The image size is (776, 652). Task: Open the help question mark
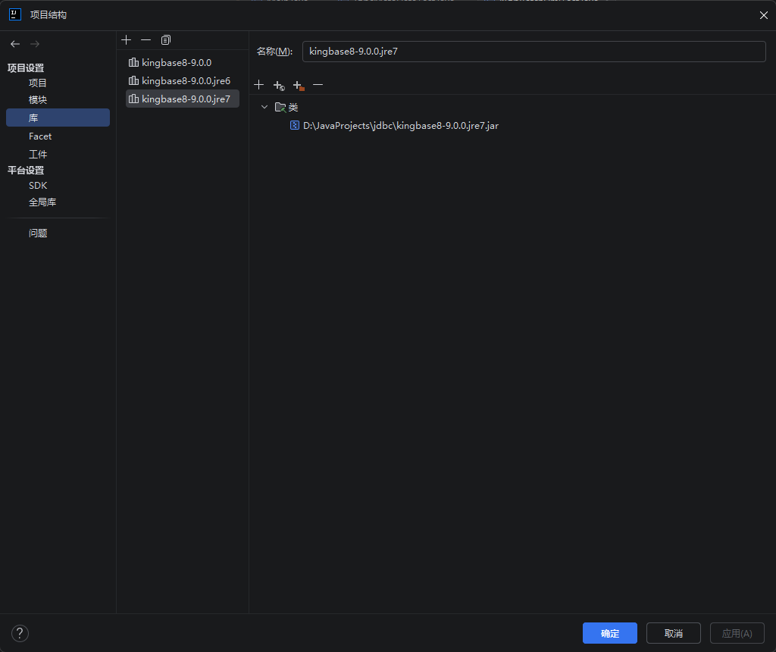(20, 633)
